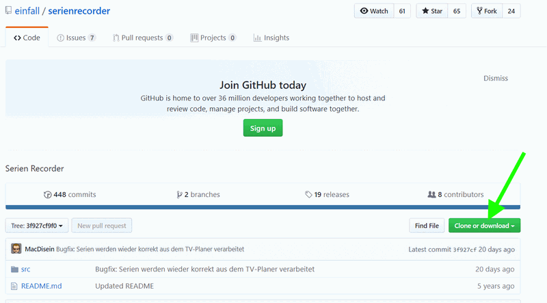
Task: Click the eye icon on Watch
Action: (364, 11)
